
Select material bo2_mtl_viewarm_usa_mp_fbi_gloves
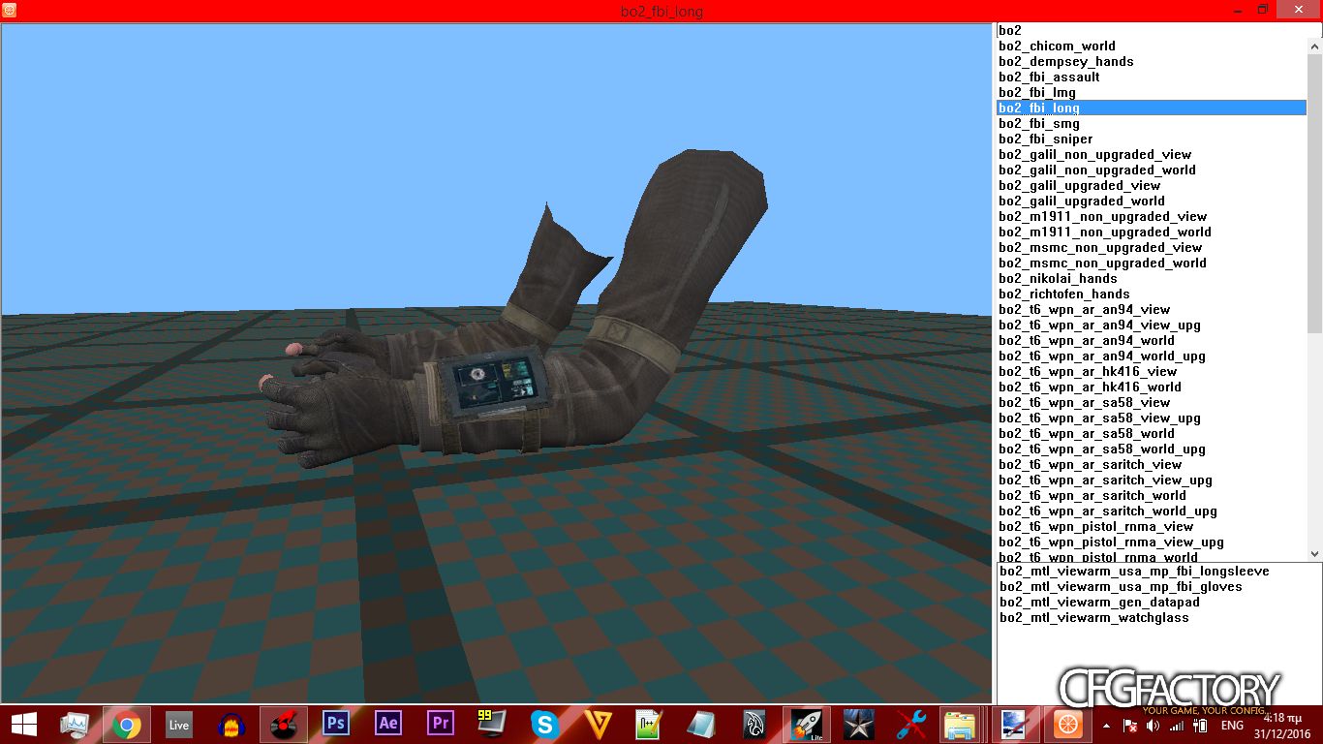tap(1159, 587)
